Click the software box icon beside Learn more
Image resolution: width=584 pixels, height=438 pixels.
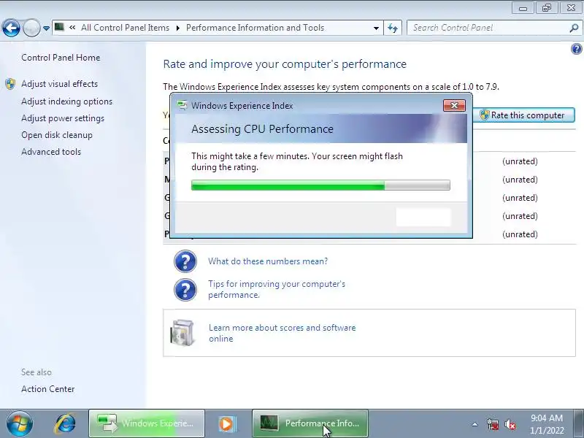click(182, 333)
